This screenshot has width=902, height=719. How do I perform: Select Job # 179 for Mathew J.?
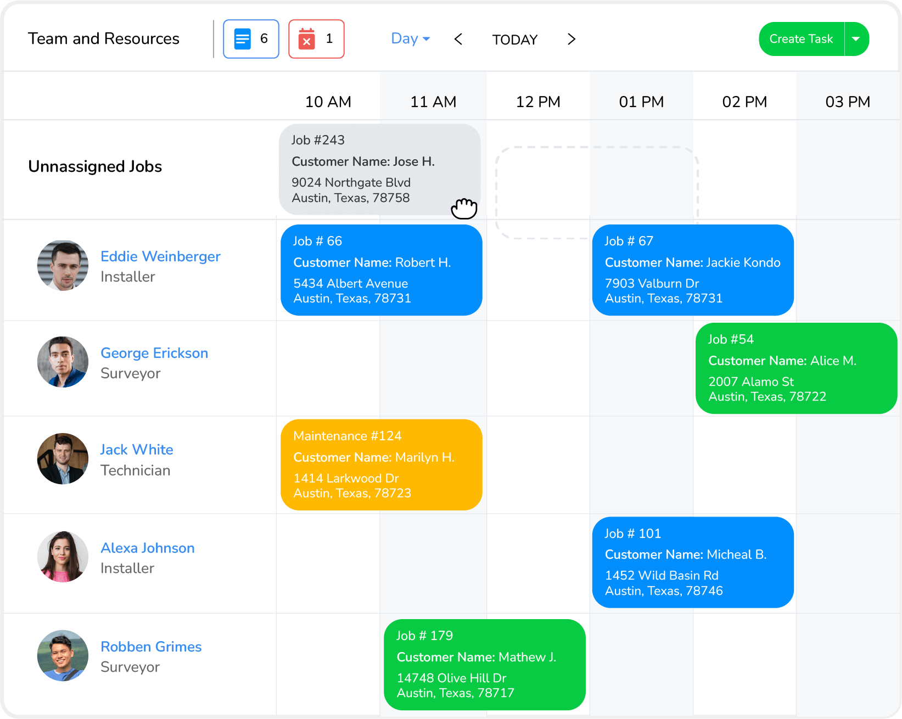[x=484, y=665]
